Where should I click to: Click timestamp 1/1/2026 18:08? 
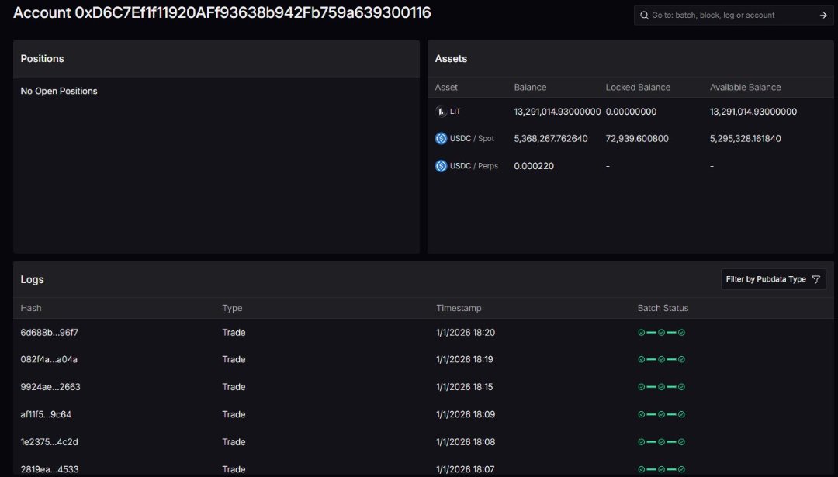coord(466,442)
